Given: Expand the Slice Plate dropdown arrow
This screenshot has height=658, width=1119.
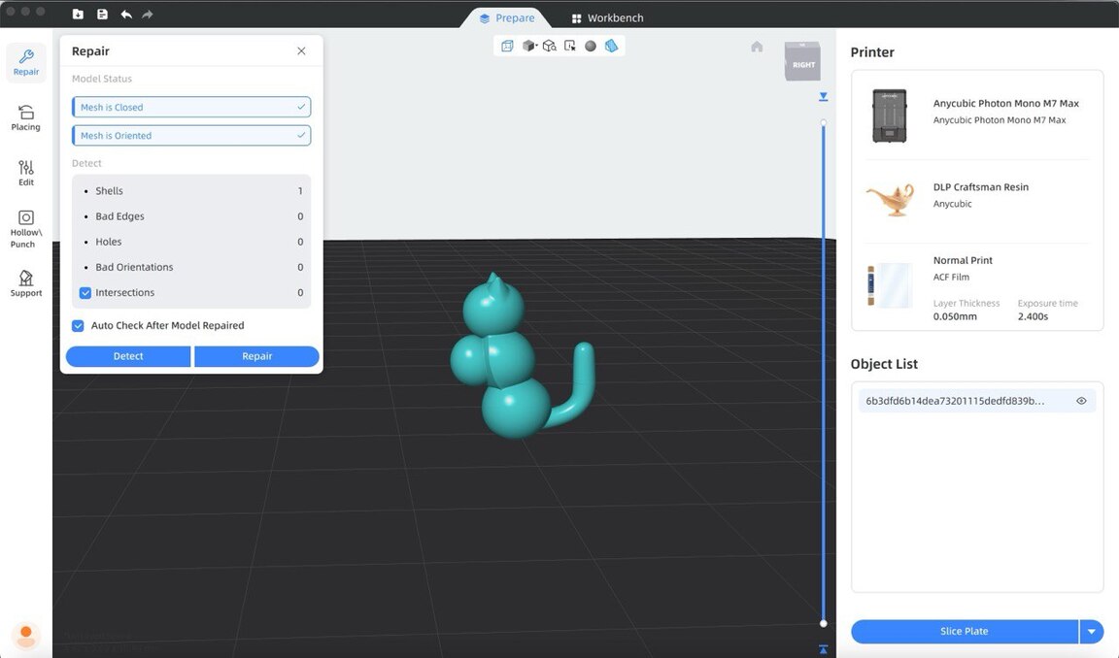Looking at the screenshot, I should 1092,632.
